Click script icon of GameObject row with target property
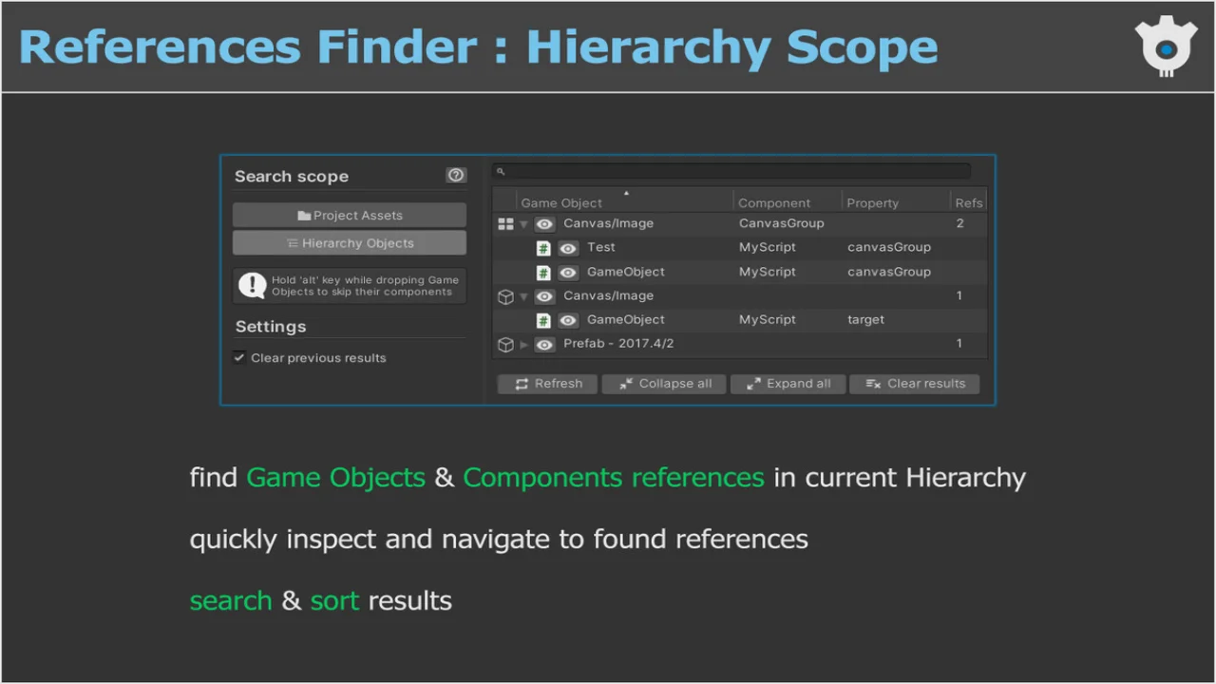 [543, 321]
